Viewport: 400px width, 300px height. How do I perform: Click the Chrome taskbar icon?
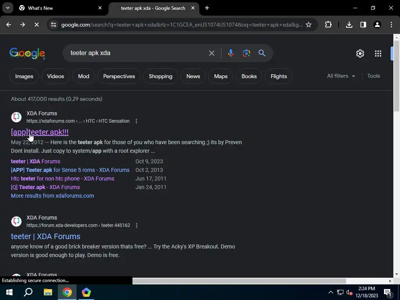tap(67, 292)
